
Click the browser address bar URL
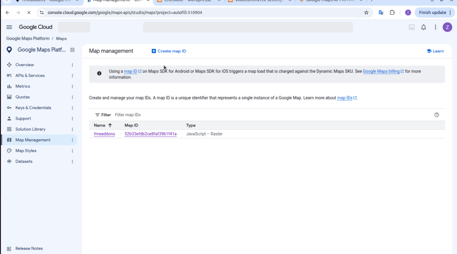pyautogui.click(x=125, y=13)
